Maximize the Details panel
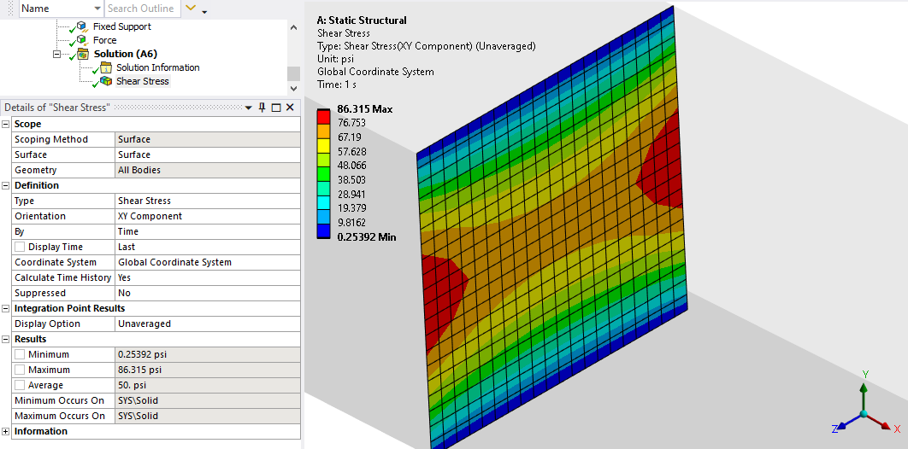The height and width of the screenshot is (449, 908). [275, 108]
